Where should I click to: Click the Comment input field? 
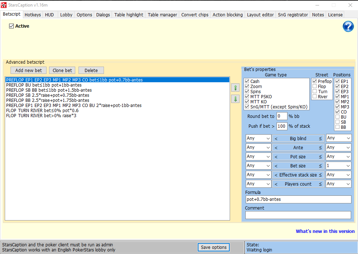click(298, 215)
